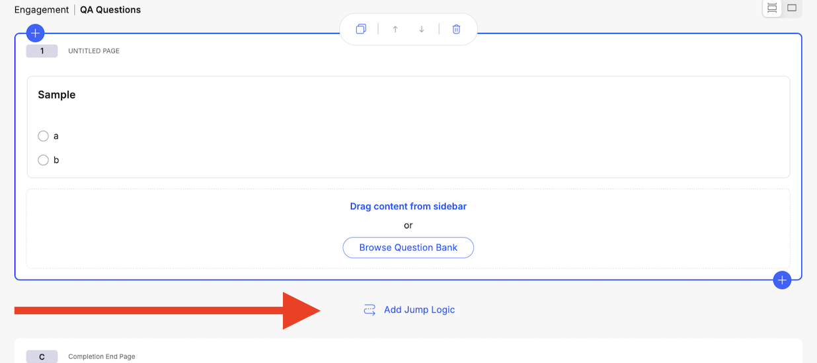817x363 pixels.
Task: Click the jump logic arrows icon
Action: point(370,310)
